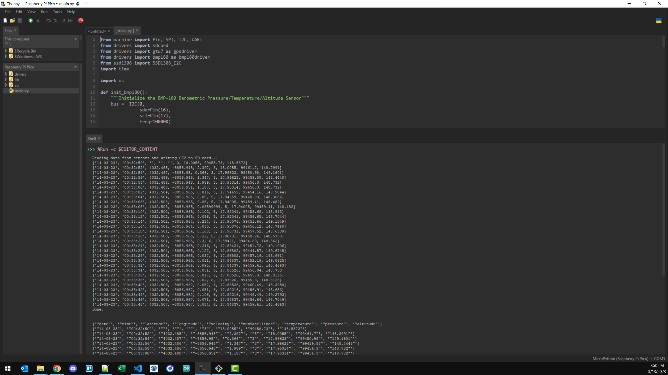Screen dimensions: 668x375
Task: Click the Resume debugger icon
Action: click(x=70, y=21)
